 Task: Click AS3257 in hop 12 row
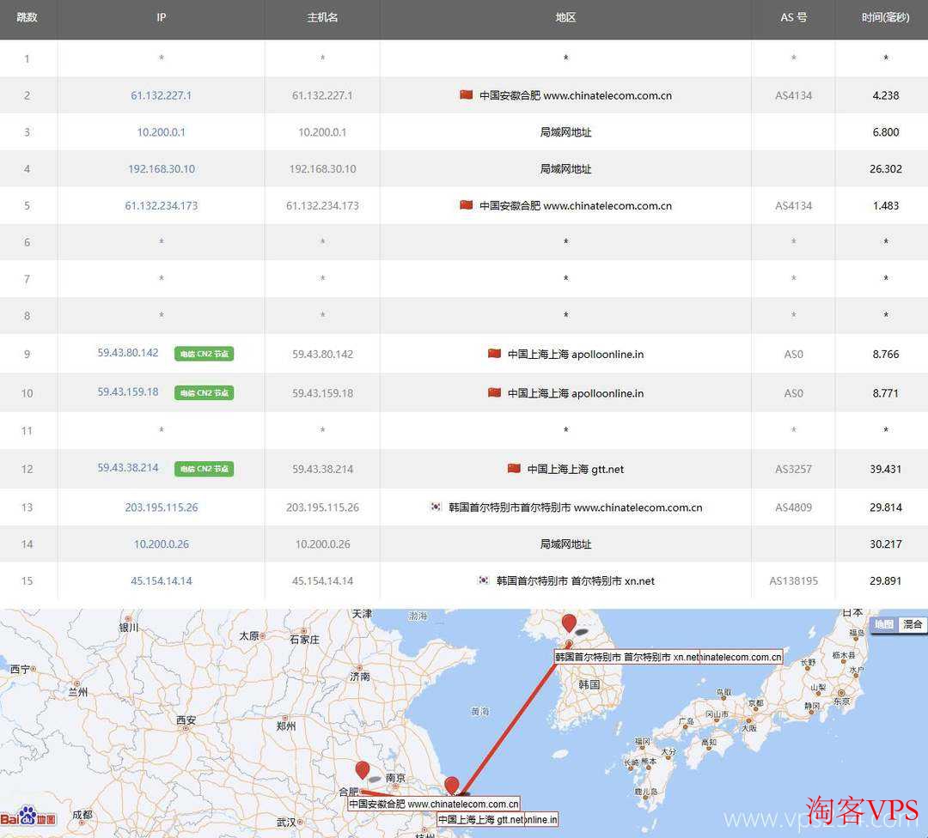pyautogui.click(x=794, y=469)
